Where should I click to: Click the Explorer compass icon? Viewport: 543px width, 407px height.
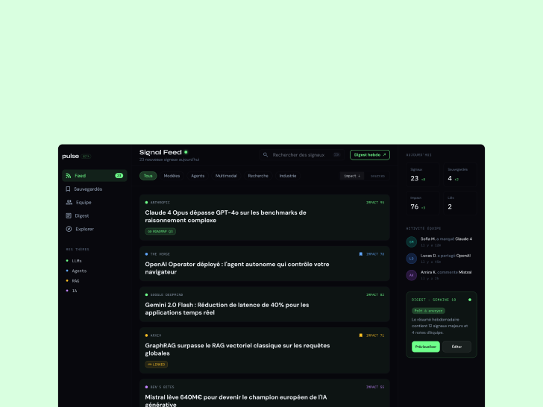pyautogui.click(x=69, y=229)
